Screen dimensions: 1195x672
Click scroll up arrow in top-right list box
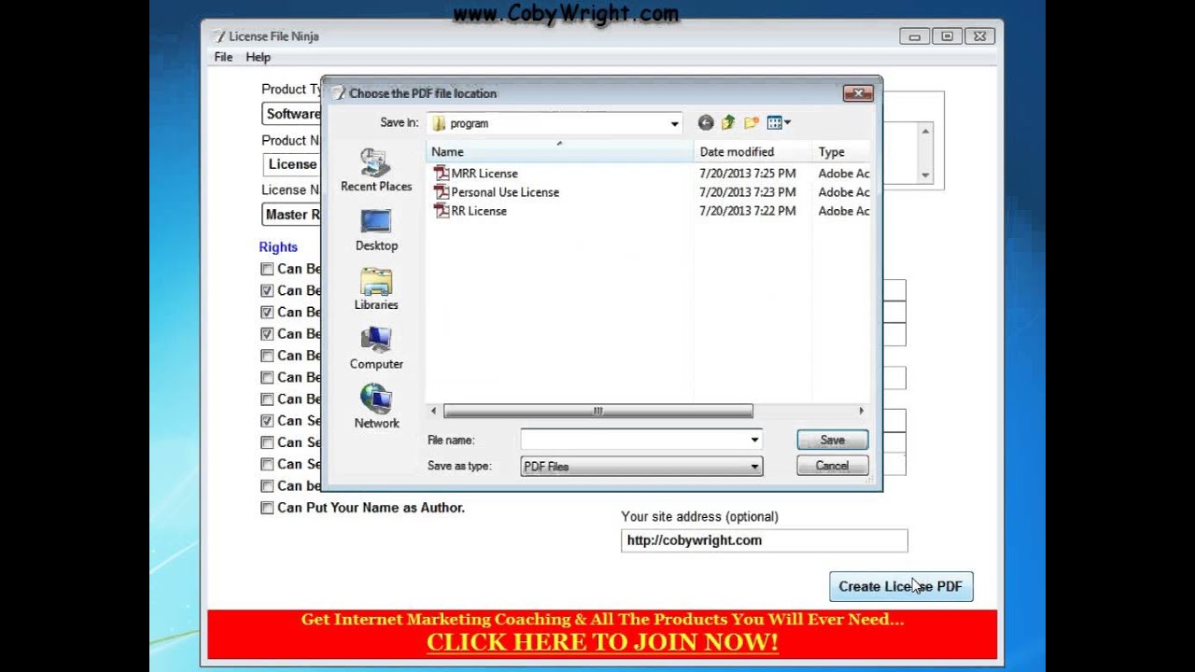tap(925, 132)
